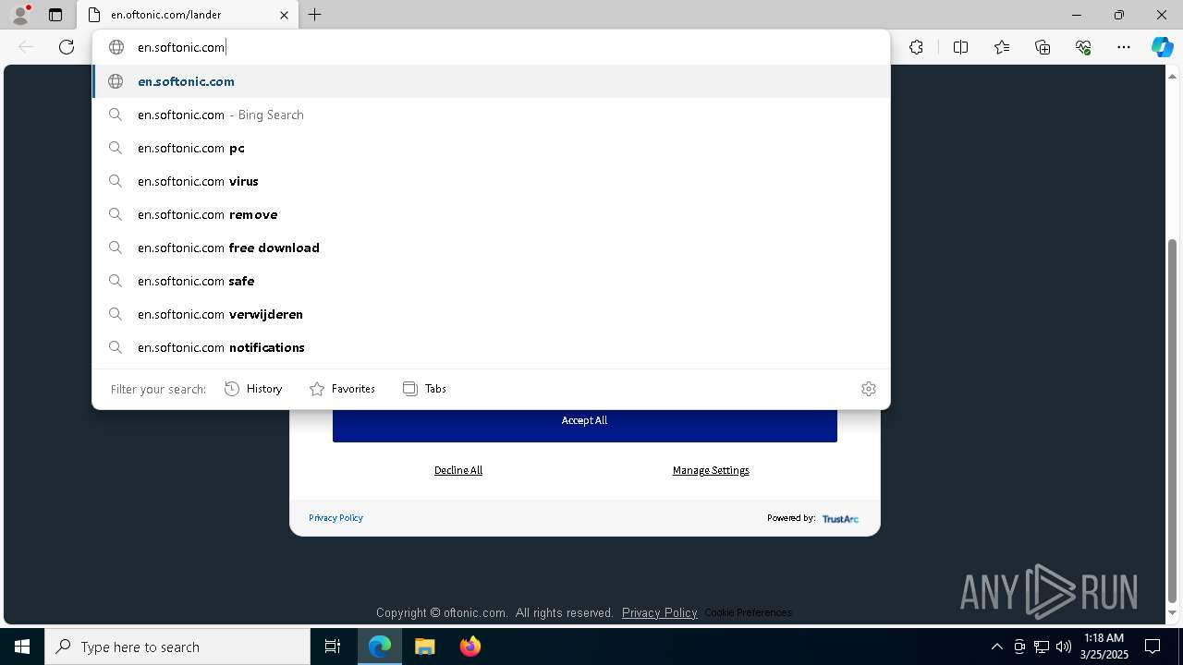Open Cookie Preferences footer link
Viewport: 1183px width, 665px height.
point(748,612)
